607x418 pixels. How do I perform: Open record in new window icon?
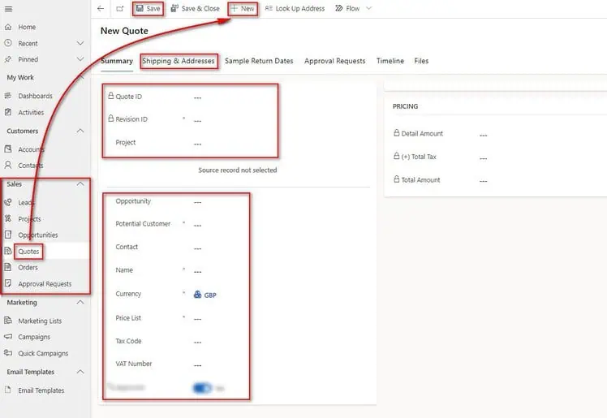click(x=120, y=8)
